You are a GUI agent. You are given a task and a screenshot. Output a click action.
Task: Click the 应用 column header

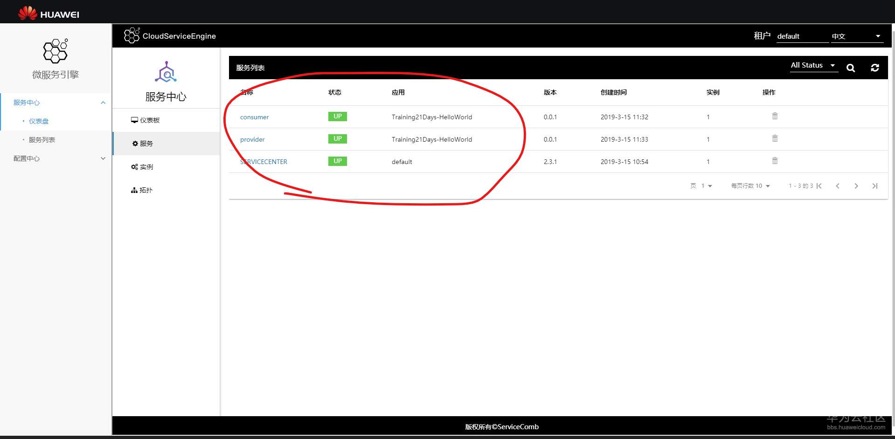tap(398, 92)
